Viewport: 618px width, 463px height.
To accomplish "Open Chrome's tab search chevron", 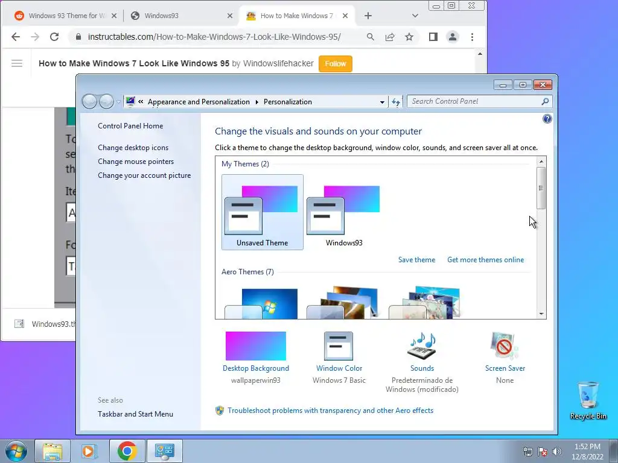I will tap(415, 16).
